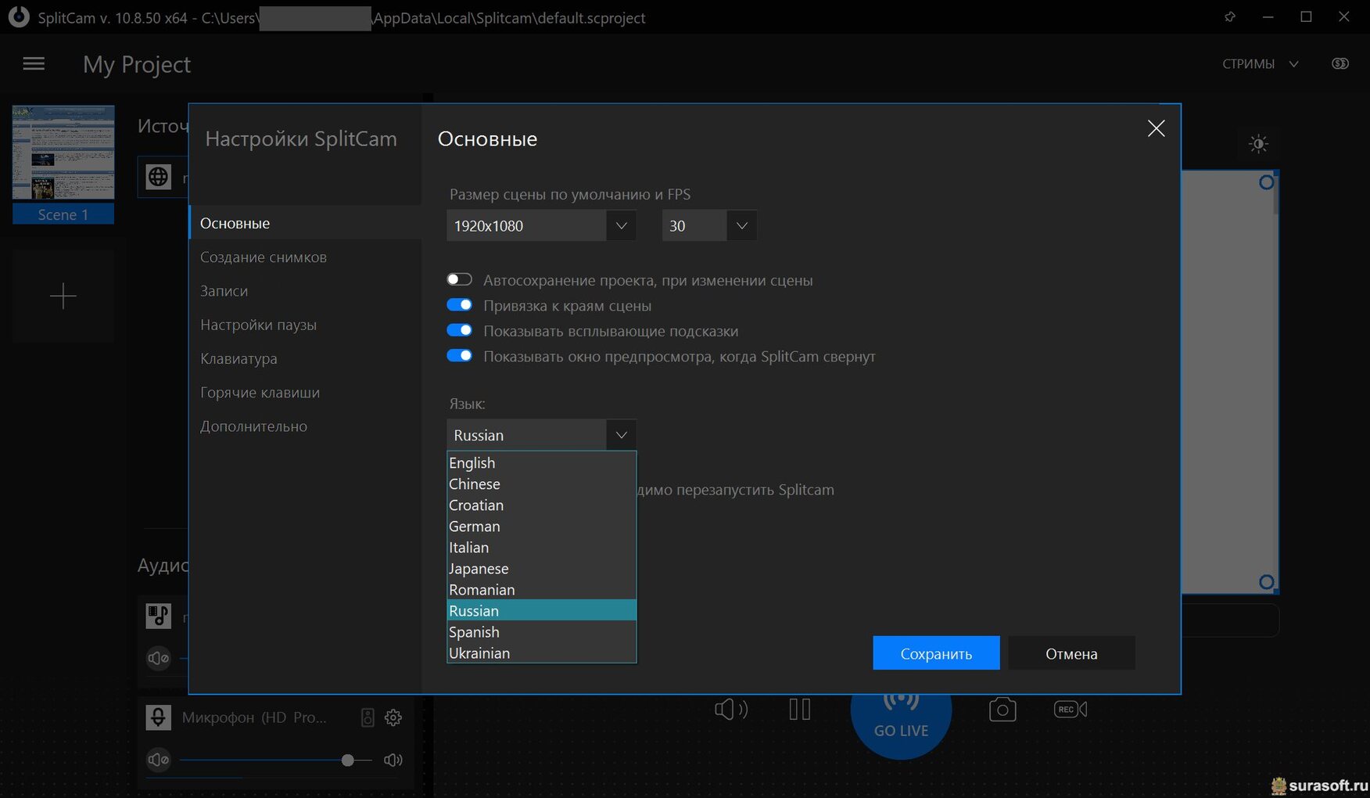Click microphone max volume speaker icon
Screen dimensions: 1370x798
point(393,760)
